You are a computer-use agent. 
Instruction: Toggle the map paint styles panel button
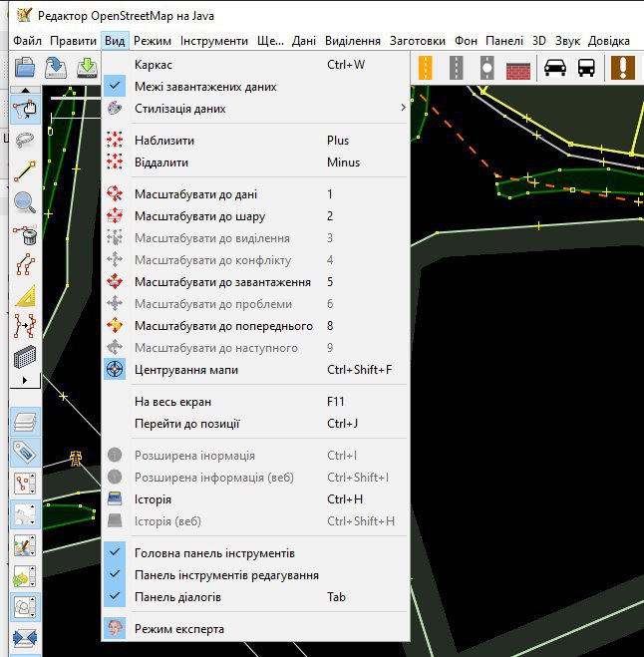[x=25, y=545]
